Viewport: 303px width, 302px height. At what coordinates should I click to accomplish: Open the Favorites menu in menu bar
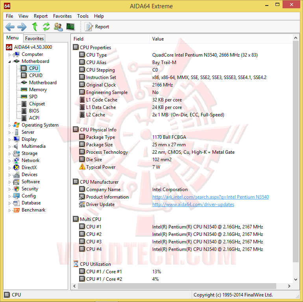62,16
